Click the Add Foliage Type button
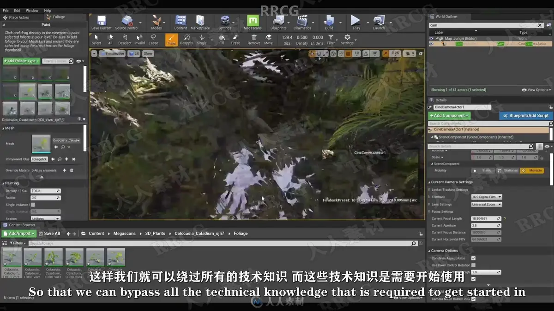This screenshot has width=554, height=311. point(21,61)
